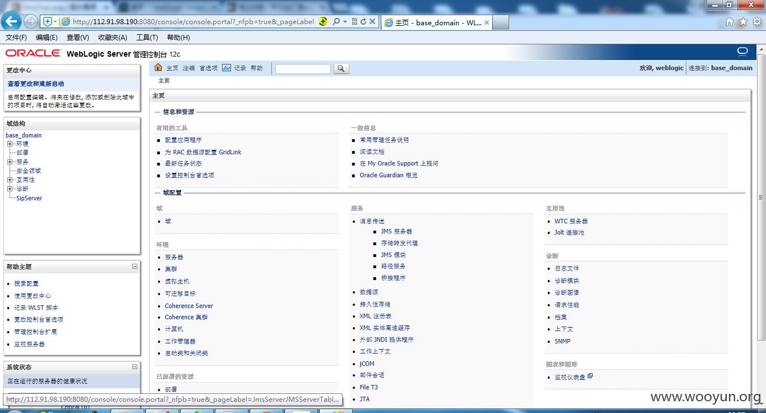Open the 域 configuration link
This screenshot has width=766, height=413.
pos(168,221)
